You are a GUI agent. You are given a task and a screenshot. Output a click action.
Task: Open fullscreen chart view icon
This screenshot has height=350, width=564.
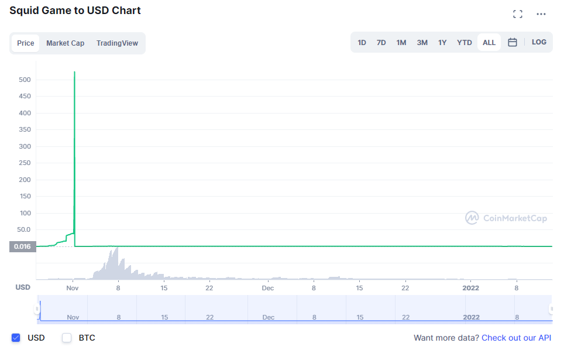(x=518, y=14)
